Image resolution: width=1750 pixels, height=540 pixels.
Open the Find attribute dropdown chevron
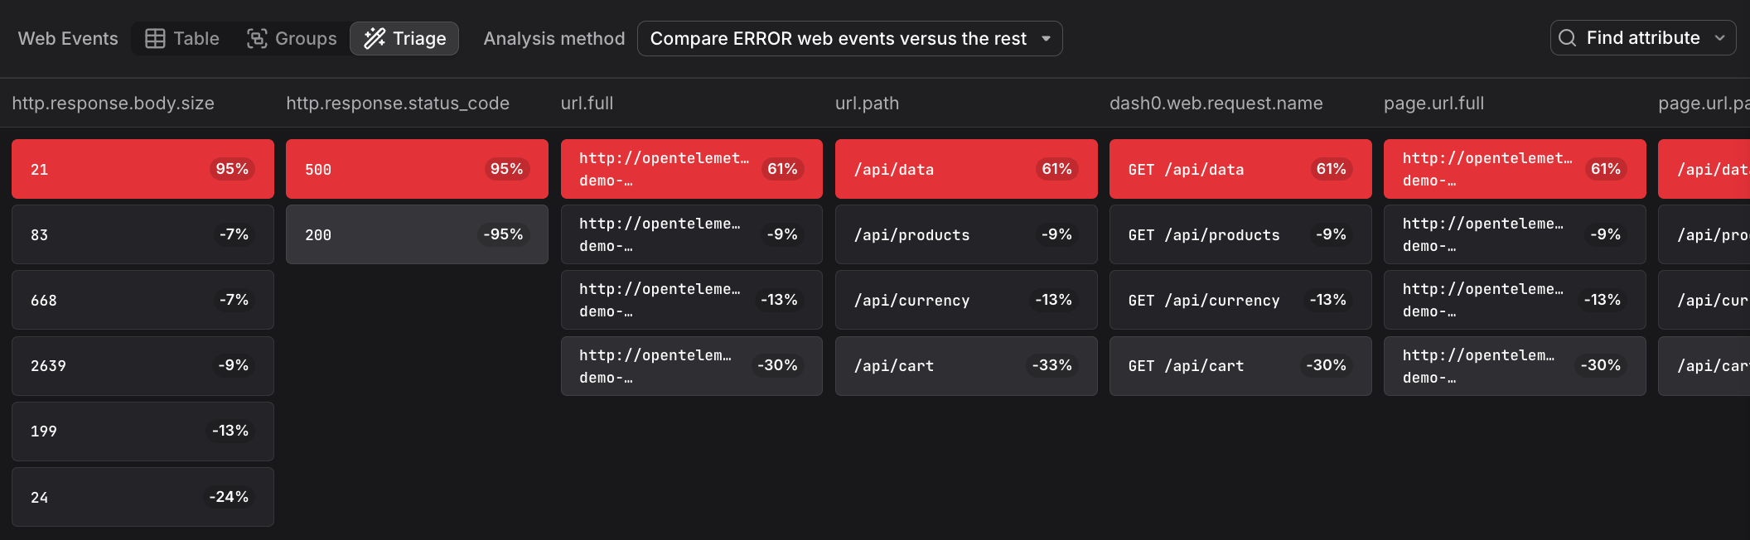pos(1719,38)
